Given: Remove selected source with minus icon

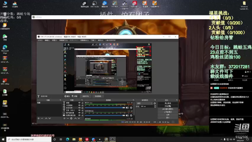Looking at the screenshot, I should [x=68, y=118].
